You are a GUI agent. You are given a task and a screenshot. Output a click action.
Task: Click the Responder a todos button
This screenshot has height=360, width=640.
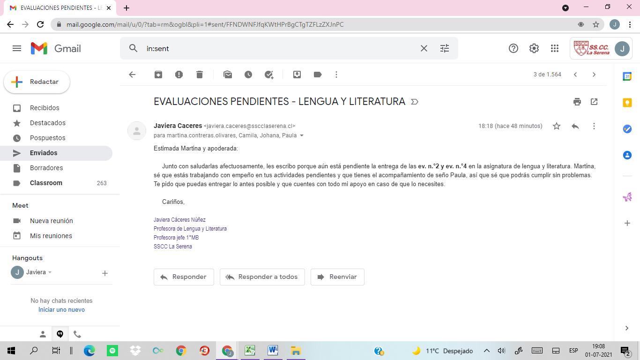(x=262, y=277)
